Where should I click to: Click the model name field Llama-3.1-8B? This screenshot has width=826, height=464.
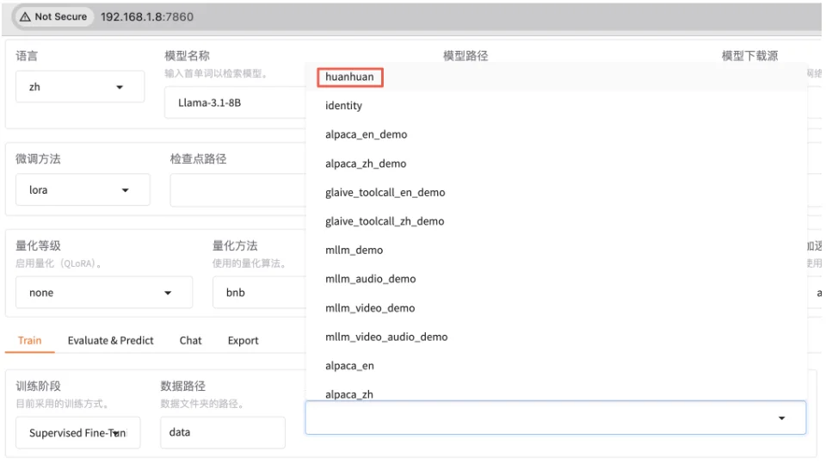(x=232, y=102)
